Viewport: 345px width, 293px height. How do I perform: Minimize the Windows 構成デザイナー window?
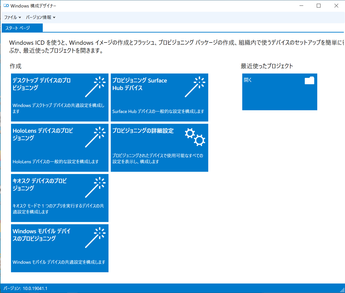pyautogui.click(x=301, y=6)
